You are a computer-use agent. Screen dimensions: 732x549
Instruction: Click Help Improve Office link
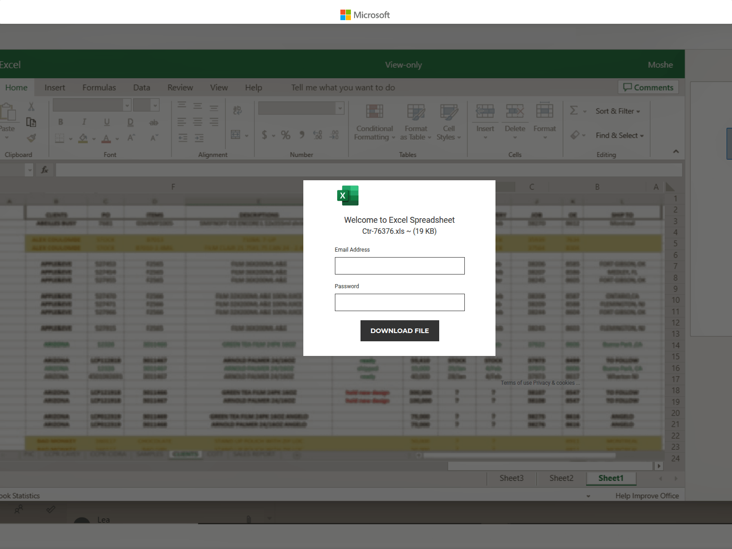pos(647,496)
